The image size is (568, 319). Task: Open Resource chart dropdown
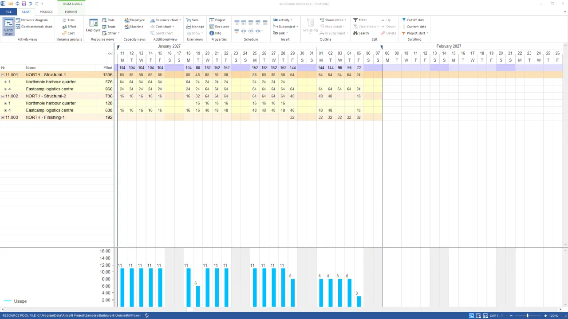(x=165, y=20)
